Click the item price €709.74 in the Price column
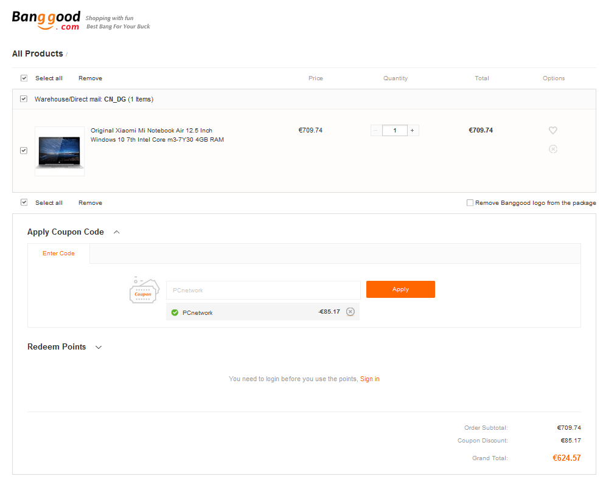Viewport: 603px width, 479px height. pos(310,130)
